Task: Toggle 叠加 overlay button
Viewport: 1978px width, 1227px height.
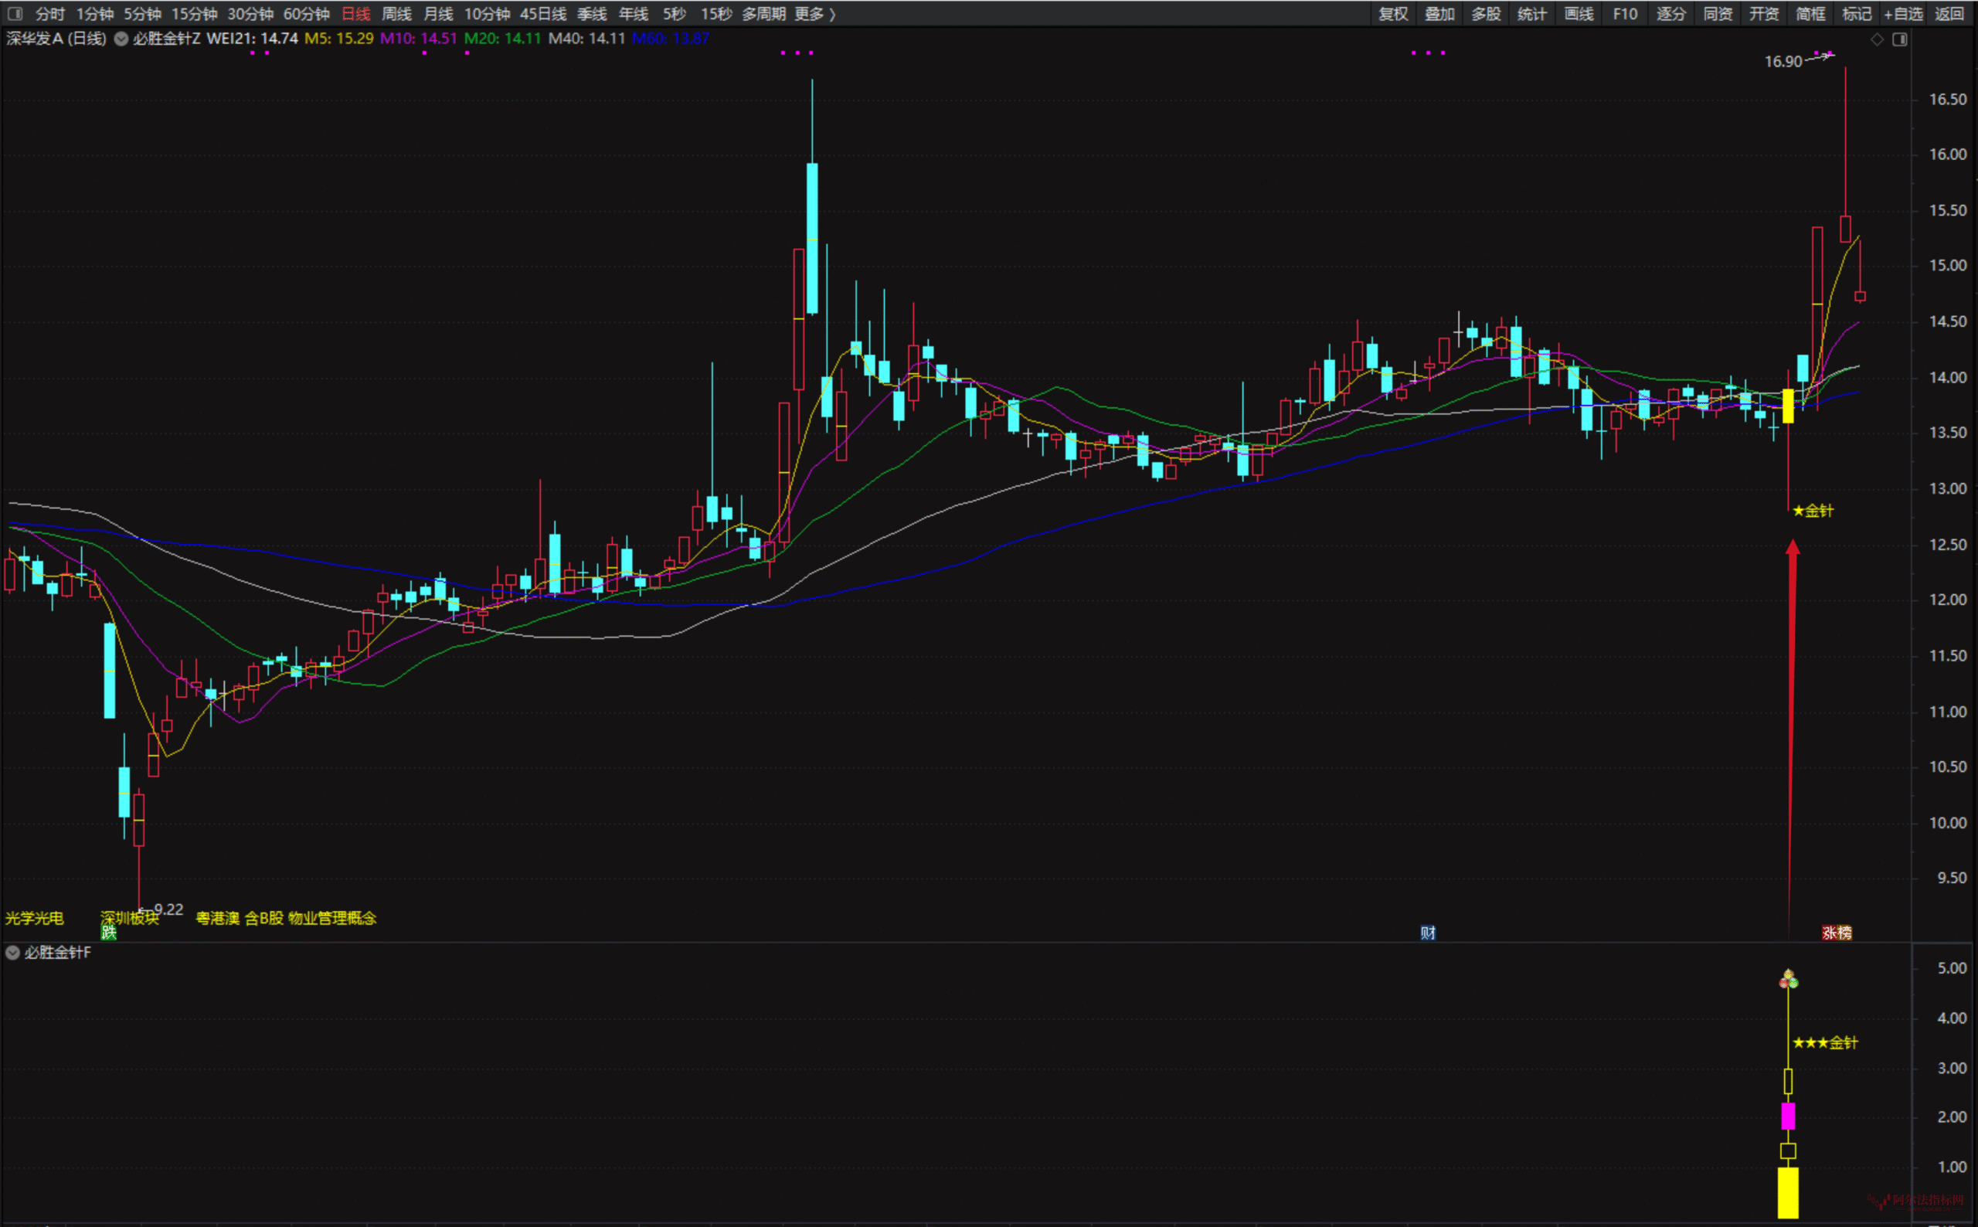Action: point(1439,14)
